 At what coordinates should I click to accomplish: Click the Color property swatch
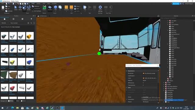click(x=144, y=78)
